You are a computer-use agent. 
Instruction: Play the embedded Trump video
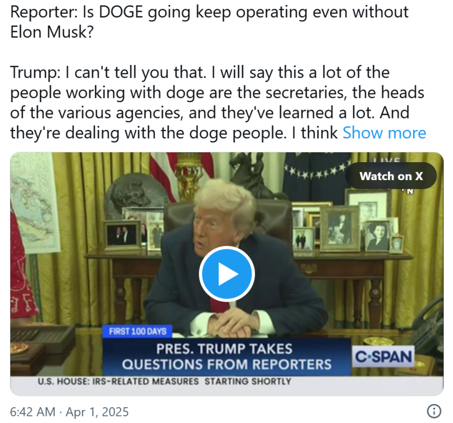pos(227,273)
